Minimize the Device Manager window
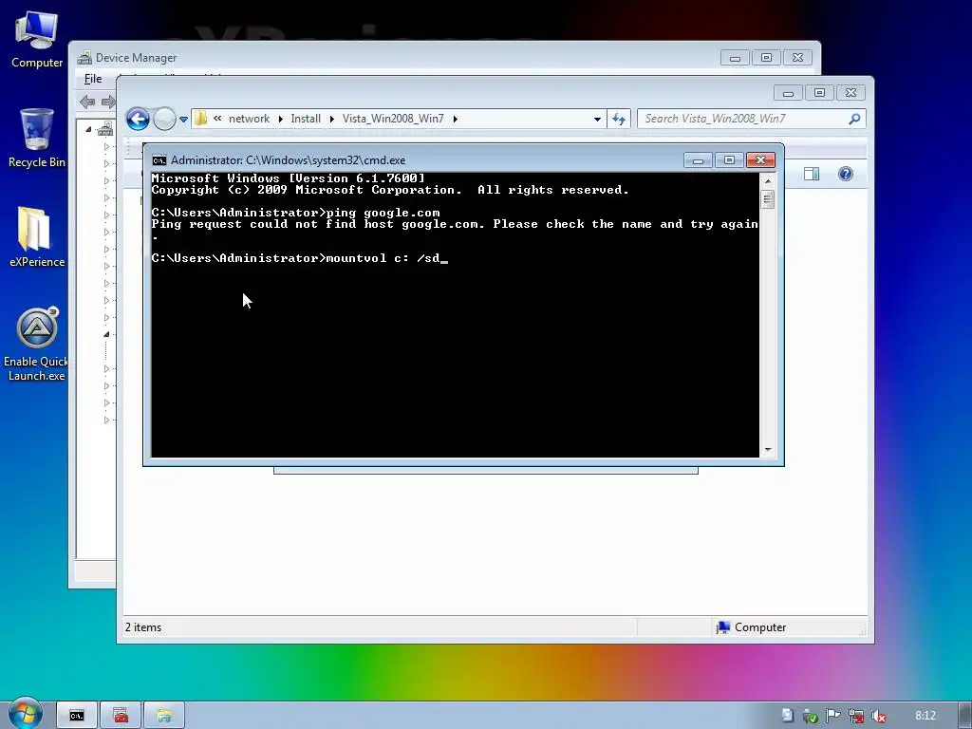The height and width of the screenshot is (729, 972). pos(735,58)
